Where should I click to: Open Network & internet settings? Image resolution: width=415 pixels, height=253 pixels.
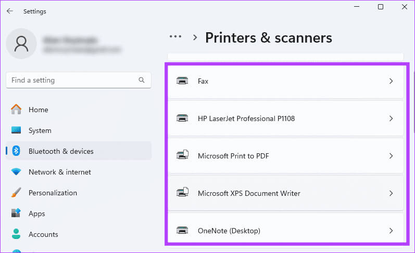79,172
